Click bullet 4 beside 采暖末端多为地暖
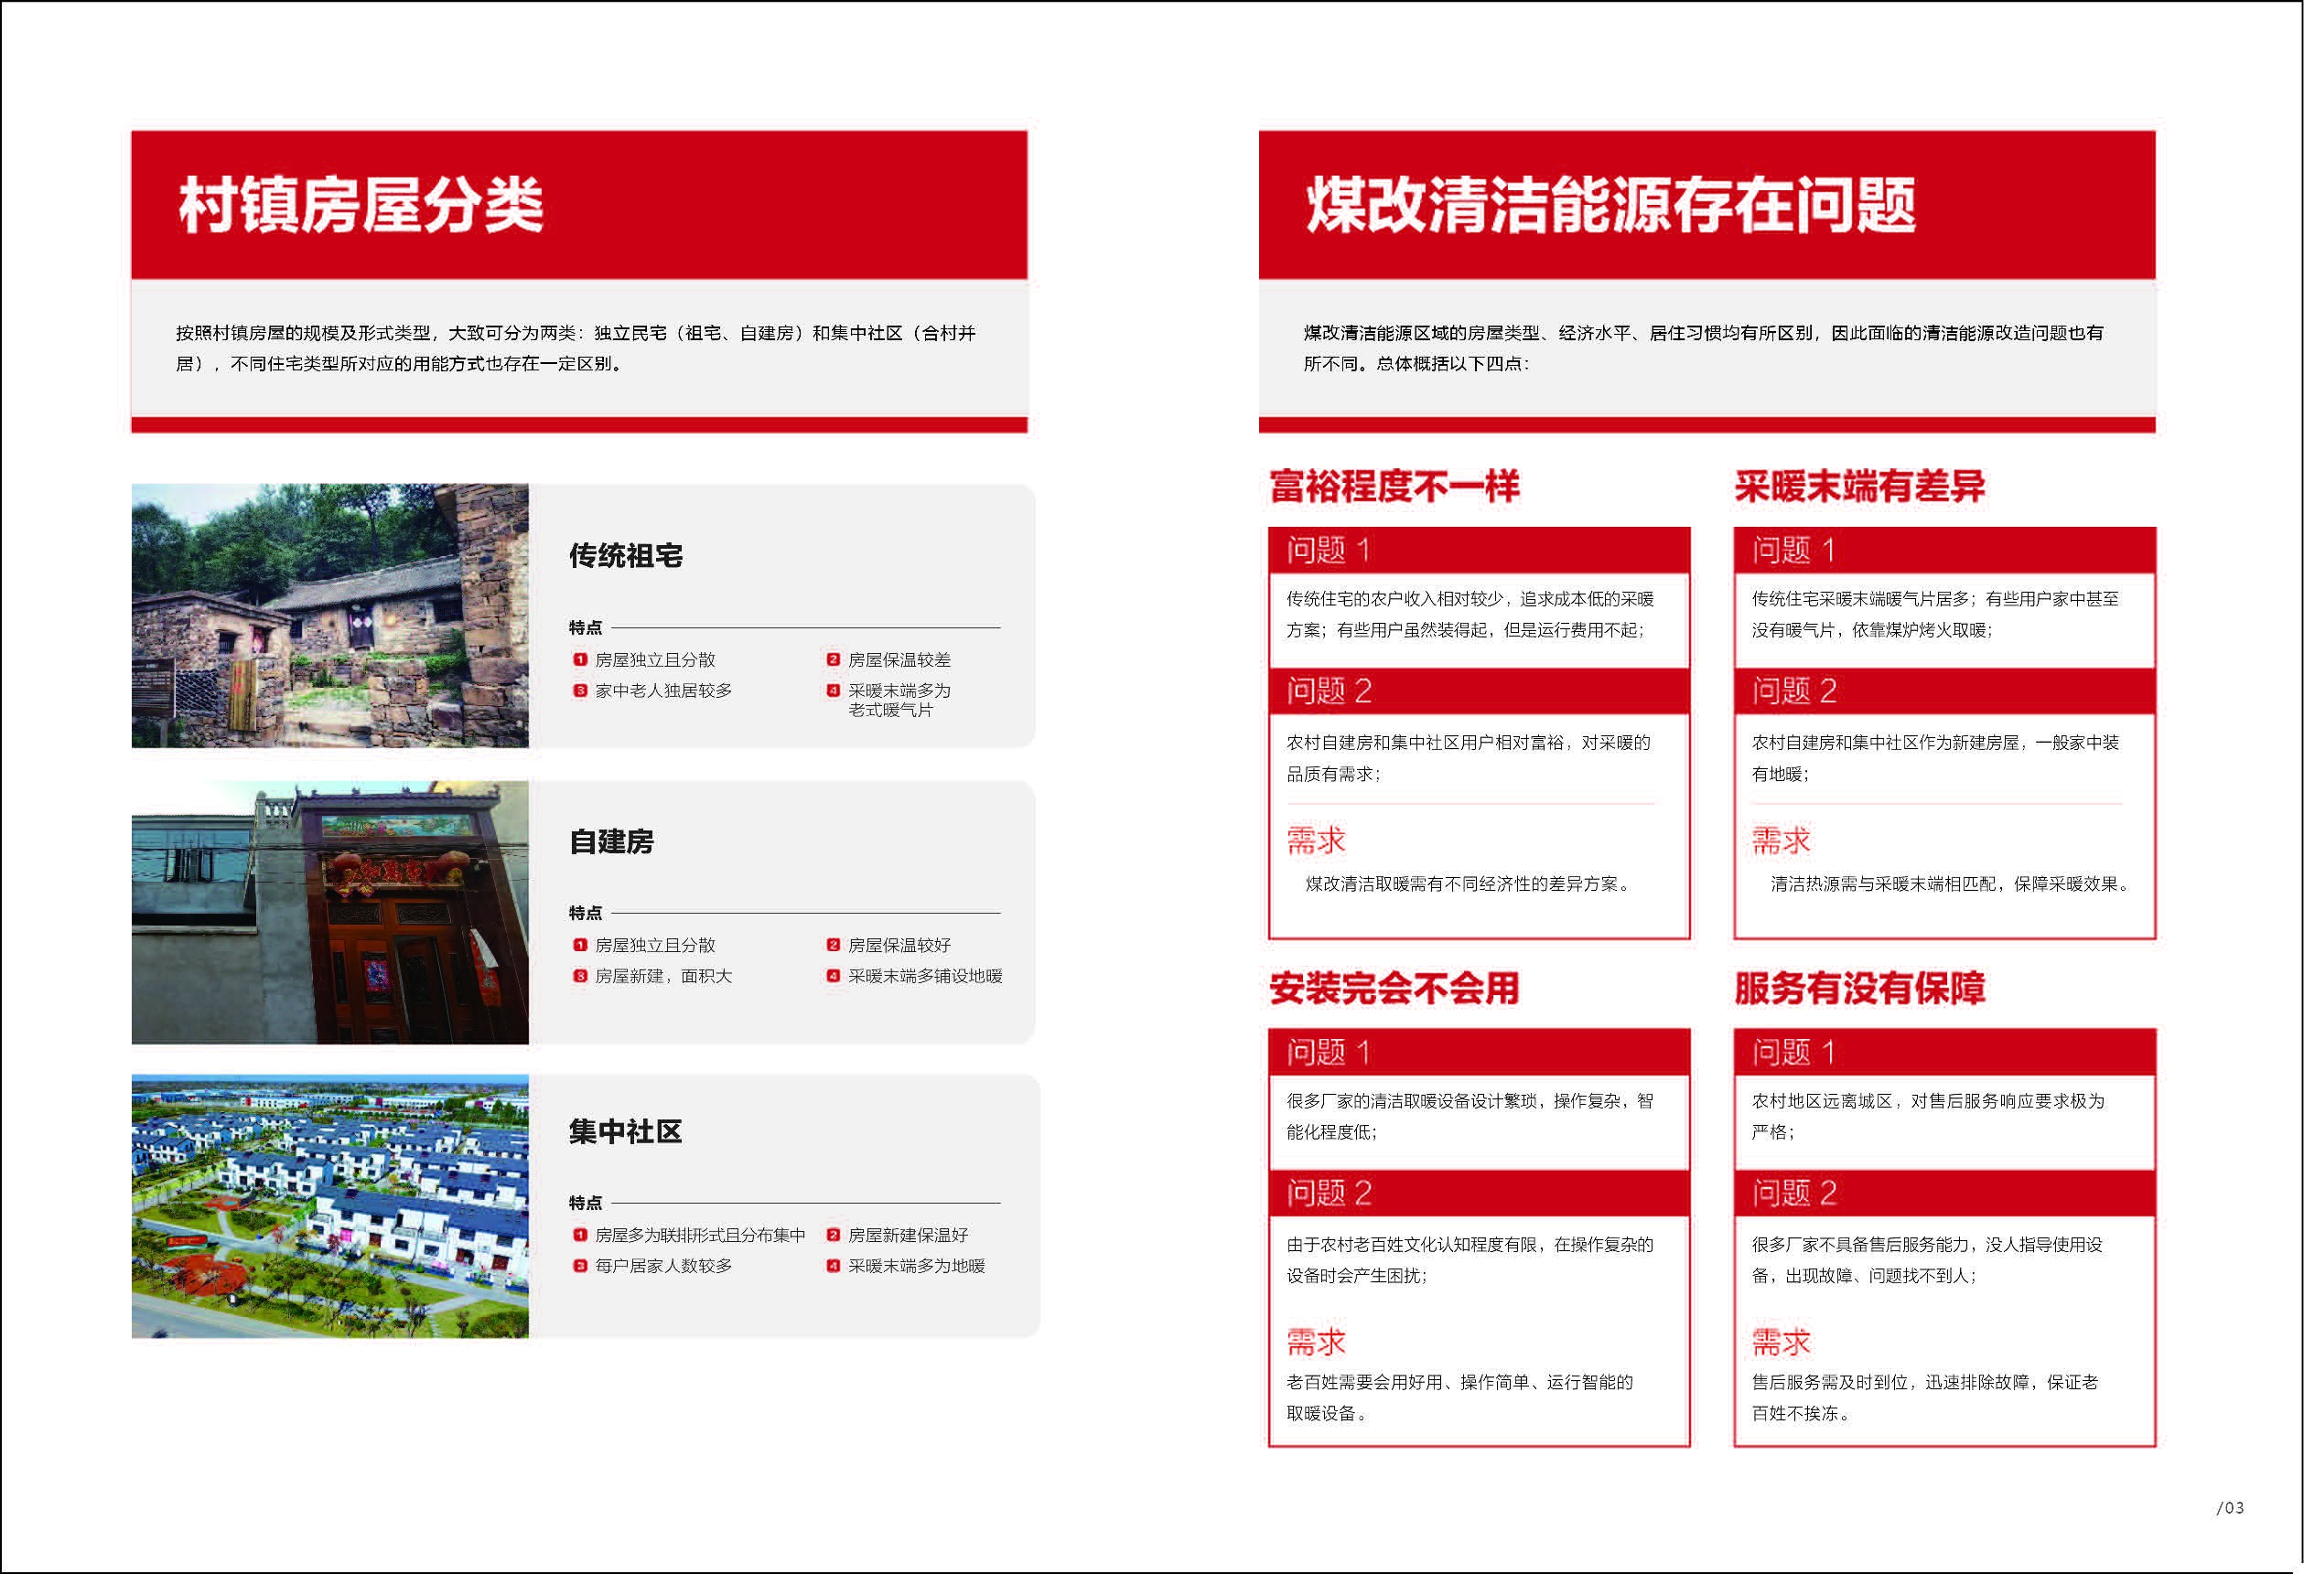Viewport: 2304px width, 1574px height. (x=833, y=1266)
